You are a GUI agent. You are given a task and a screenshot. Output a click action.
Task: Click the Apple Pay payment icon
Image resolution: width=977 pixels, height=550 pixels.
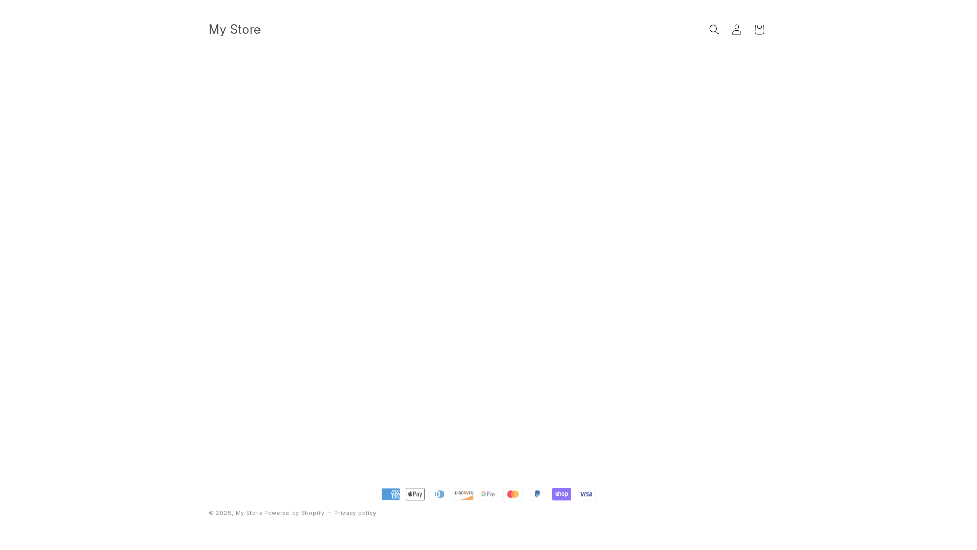[415, 494]
